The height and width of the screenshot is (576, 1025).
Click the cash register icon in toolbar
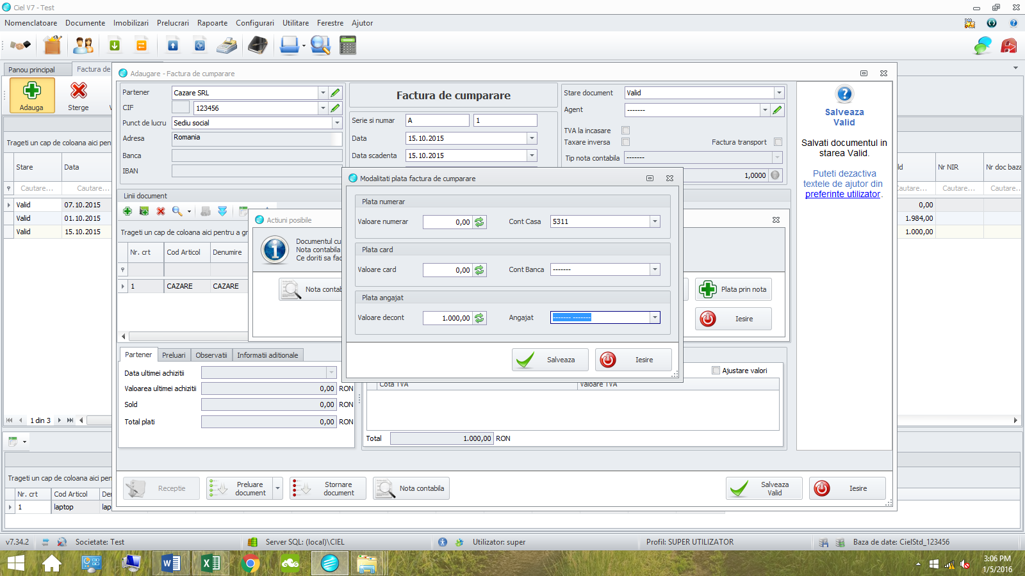click(227, 45)
